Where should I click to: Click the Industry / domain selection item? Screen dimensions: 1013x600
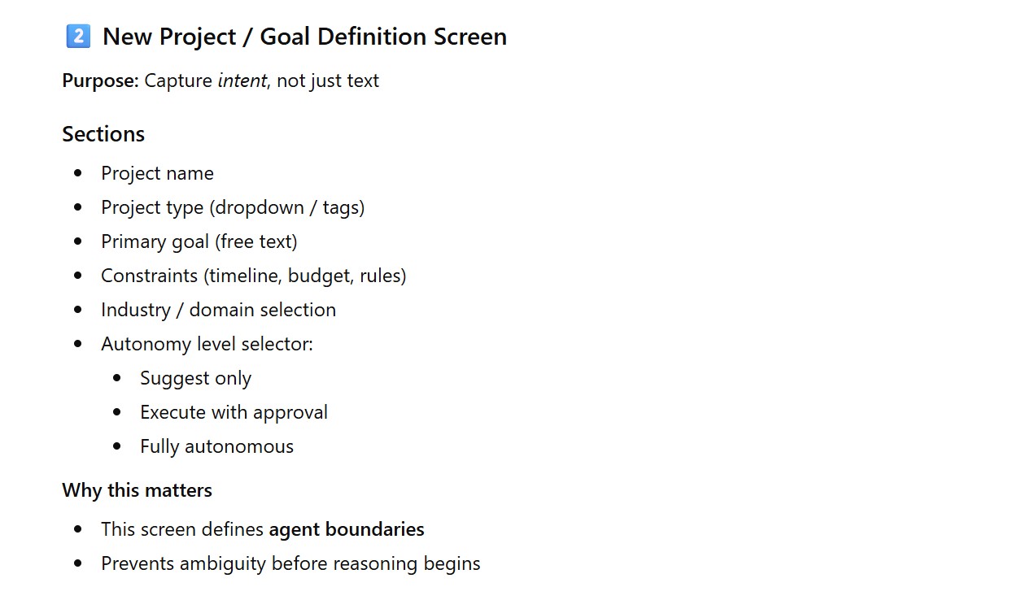pos(218,310)
